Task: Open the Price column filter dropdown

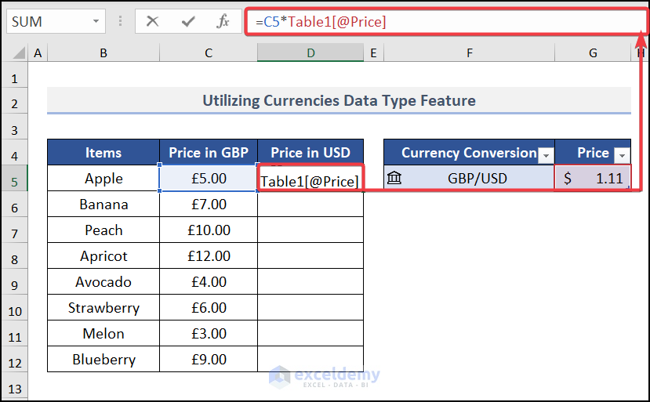Action: coord(622,154)
